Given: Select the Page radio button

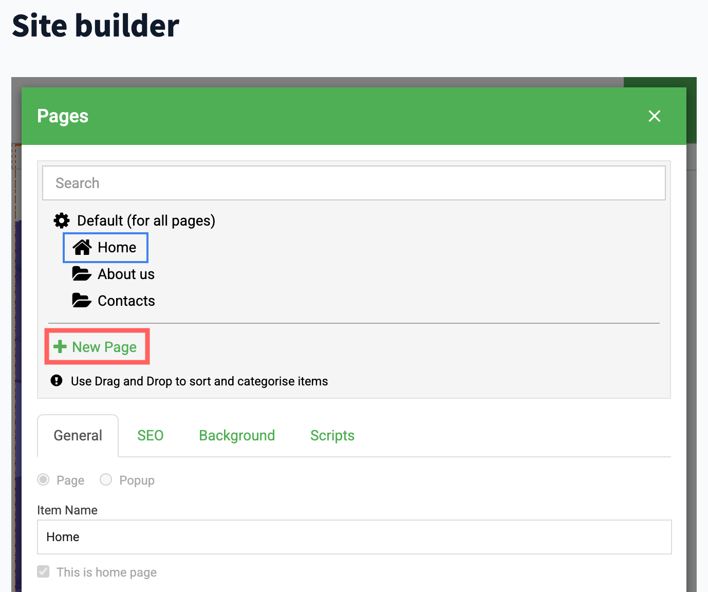Looking at the screenshot, I should [x=44, y=480].
